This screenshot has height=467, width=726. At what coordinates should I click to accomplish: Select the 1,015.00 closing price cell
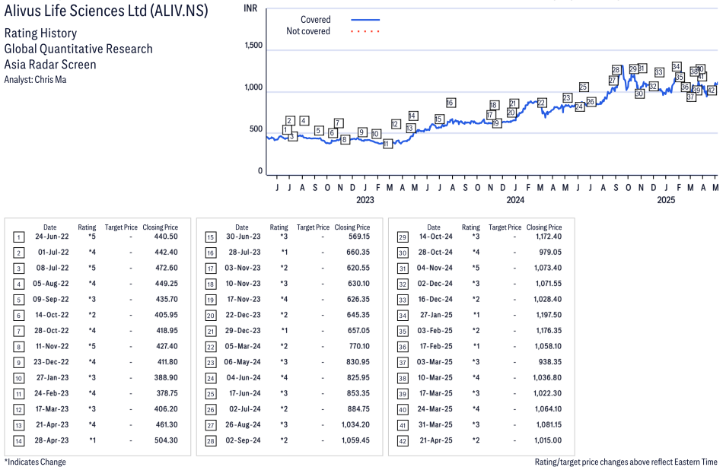click(x=548, y=440)
